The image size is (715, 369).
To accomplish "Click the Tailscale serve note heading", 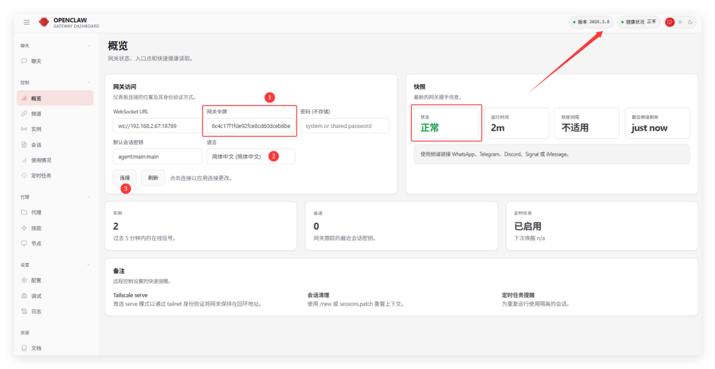I will 130,295.
